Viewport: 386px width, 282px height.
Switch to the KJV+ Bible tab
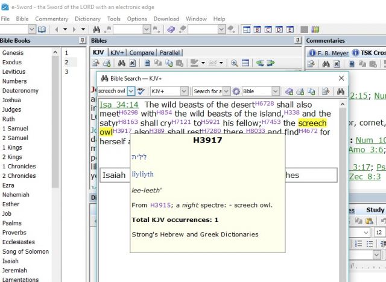pyautogui.click(x=117, y=53)
